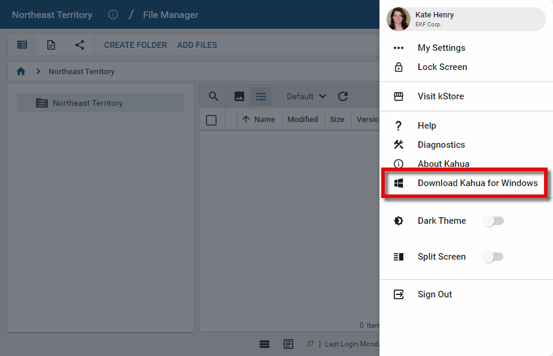Expand the Northeast Territory folder tree
Viewport: 553px width, 356px height.
pos(42,103)
